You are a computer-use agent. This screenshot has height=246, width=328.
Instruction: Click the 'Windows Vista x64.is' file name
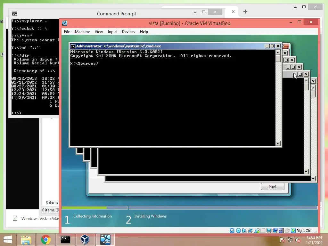coord(40,218)
